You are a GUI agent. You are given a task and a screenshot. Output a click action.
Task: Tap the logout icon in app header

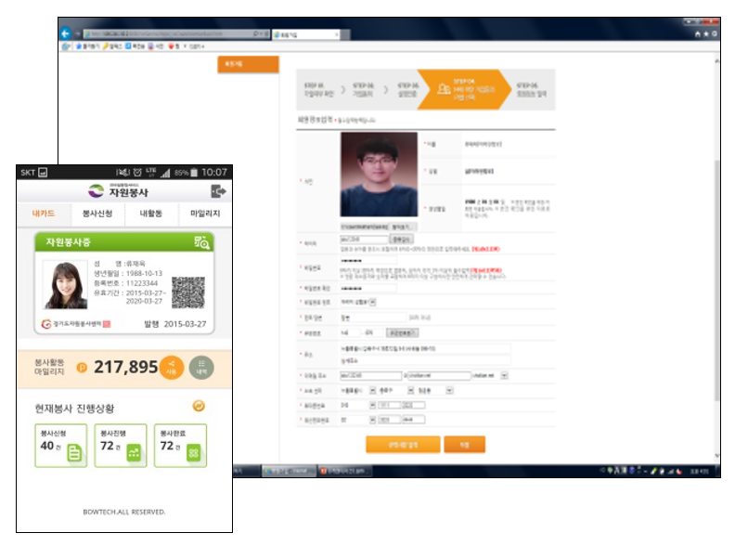click(218, 191)
